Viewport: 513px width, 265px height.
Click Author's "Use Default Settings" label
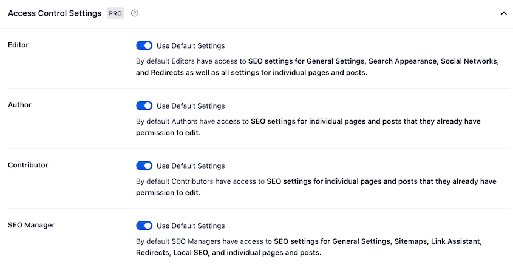191,106
